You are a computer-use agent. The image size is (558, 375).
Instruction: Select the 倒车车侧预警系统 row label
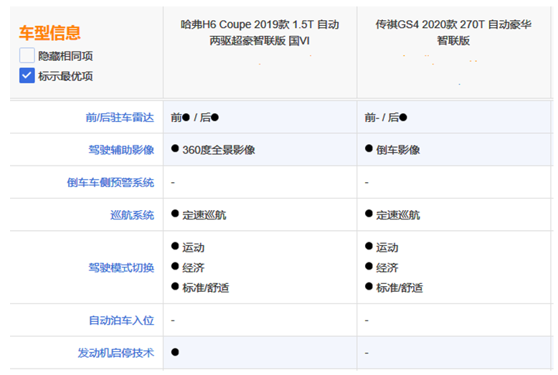[x=110, y=182]
